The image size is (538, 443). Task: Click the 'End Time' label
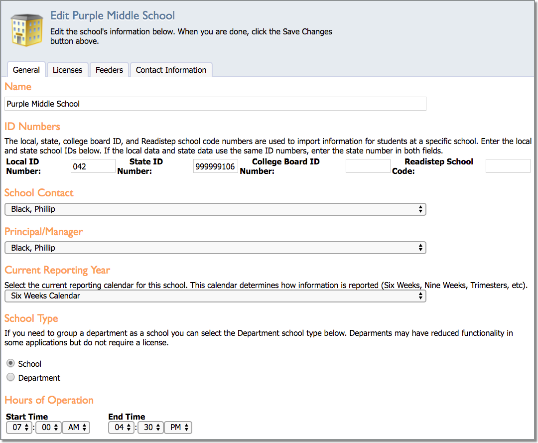pos(127,417)
